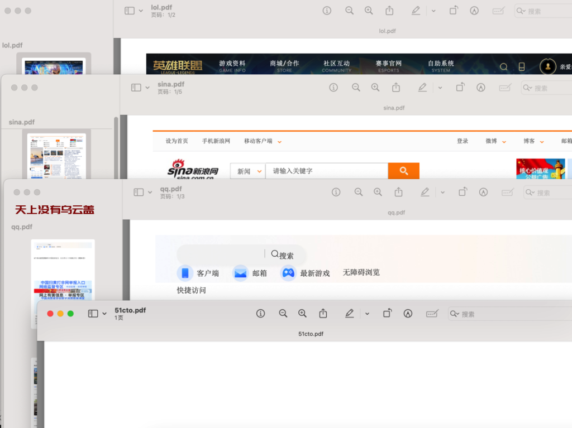This screenshot has width=572, height=428.
Task: Expand markup pen options in 51cto.pdf window
Action: click(368, 314)
